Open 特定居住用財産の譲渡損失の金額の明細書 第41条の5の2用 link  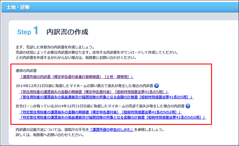[x=100, y=112]
